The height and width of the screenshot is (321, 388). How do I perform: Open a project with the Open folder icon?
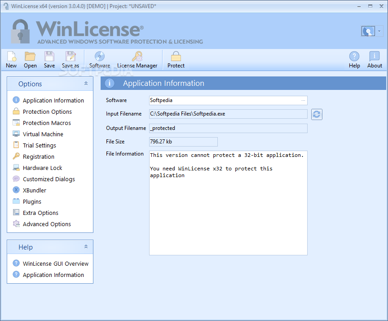(x=30, y=57)
